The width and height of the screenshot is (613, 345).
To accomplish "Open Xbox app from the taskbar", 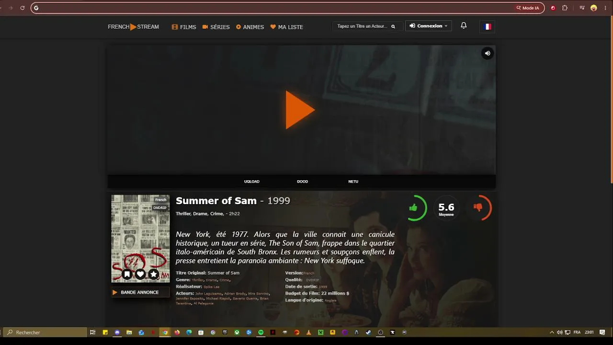I will click(237, 332).
